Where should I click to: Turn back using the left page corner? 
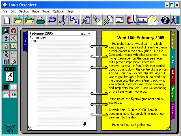30,128
